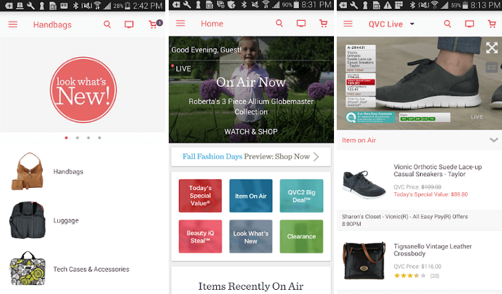This screenshot has height=294, width=502.
Task: Open QVC Live channel dropdown arrow
Action: 412,24
